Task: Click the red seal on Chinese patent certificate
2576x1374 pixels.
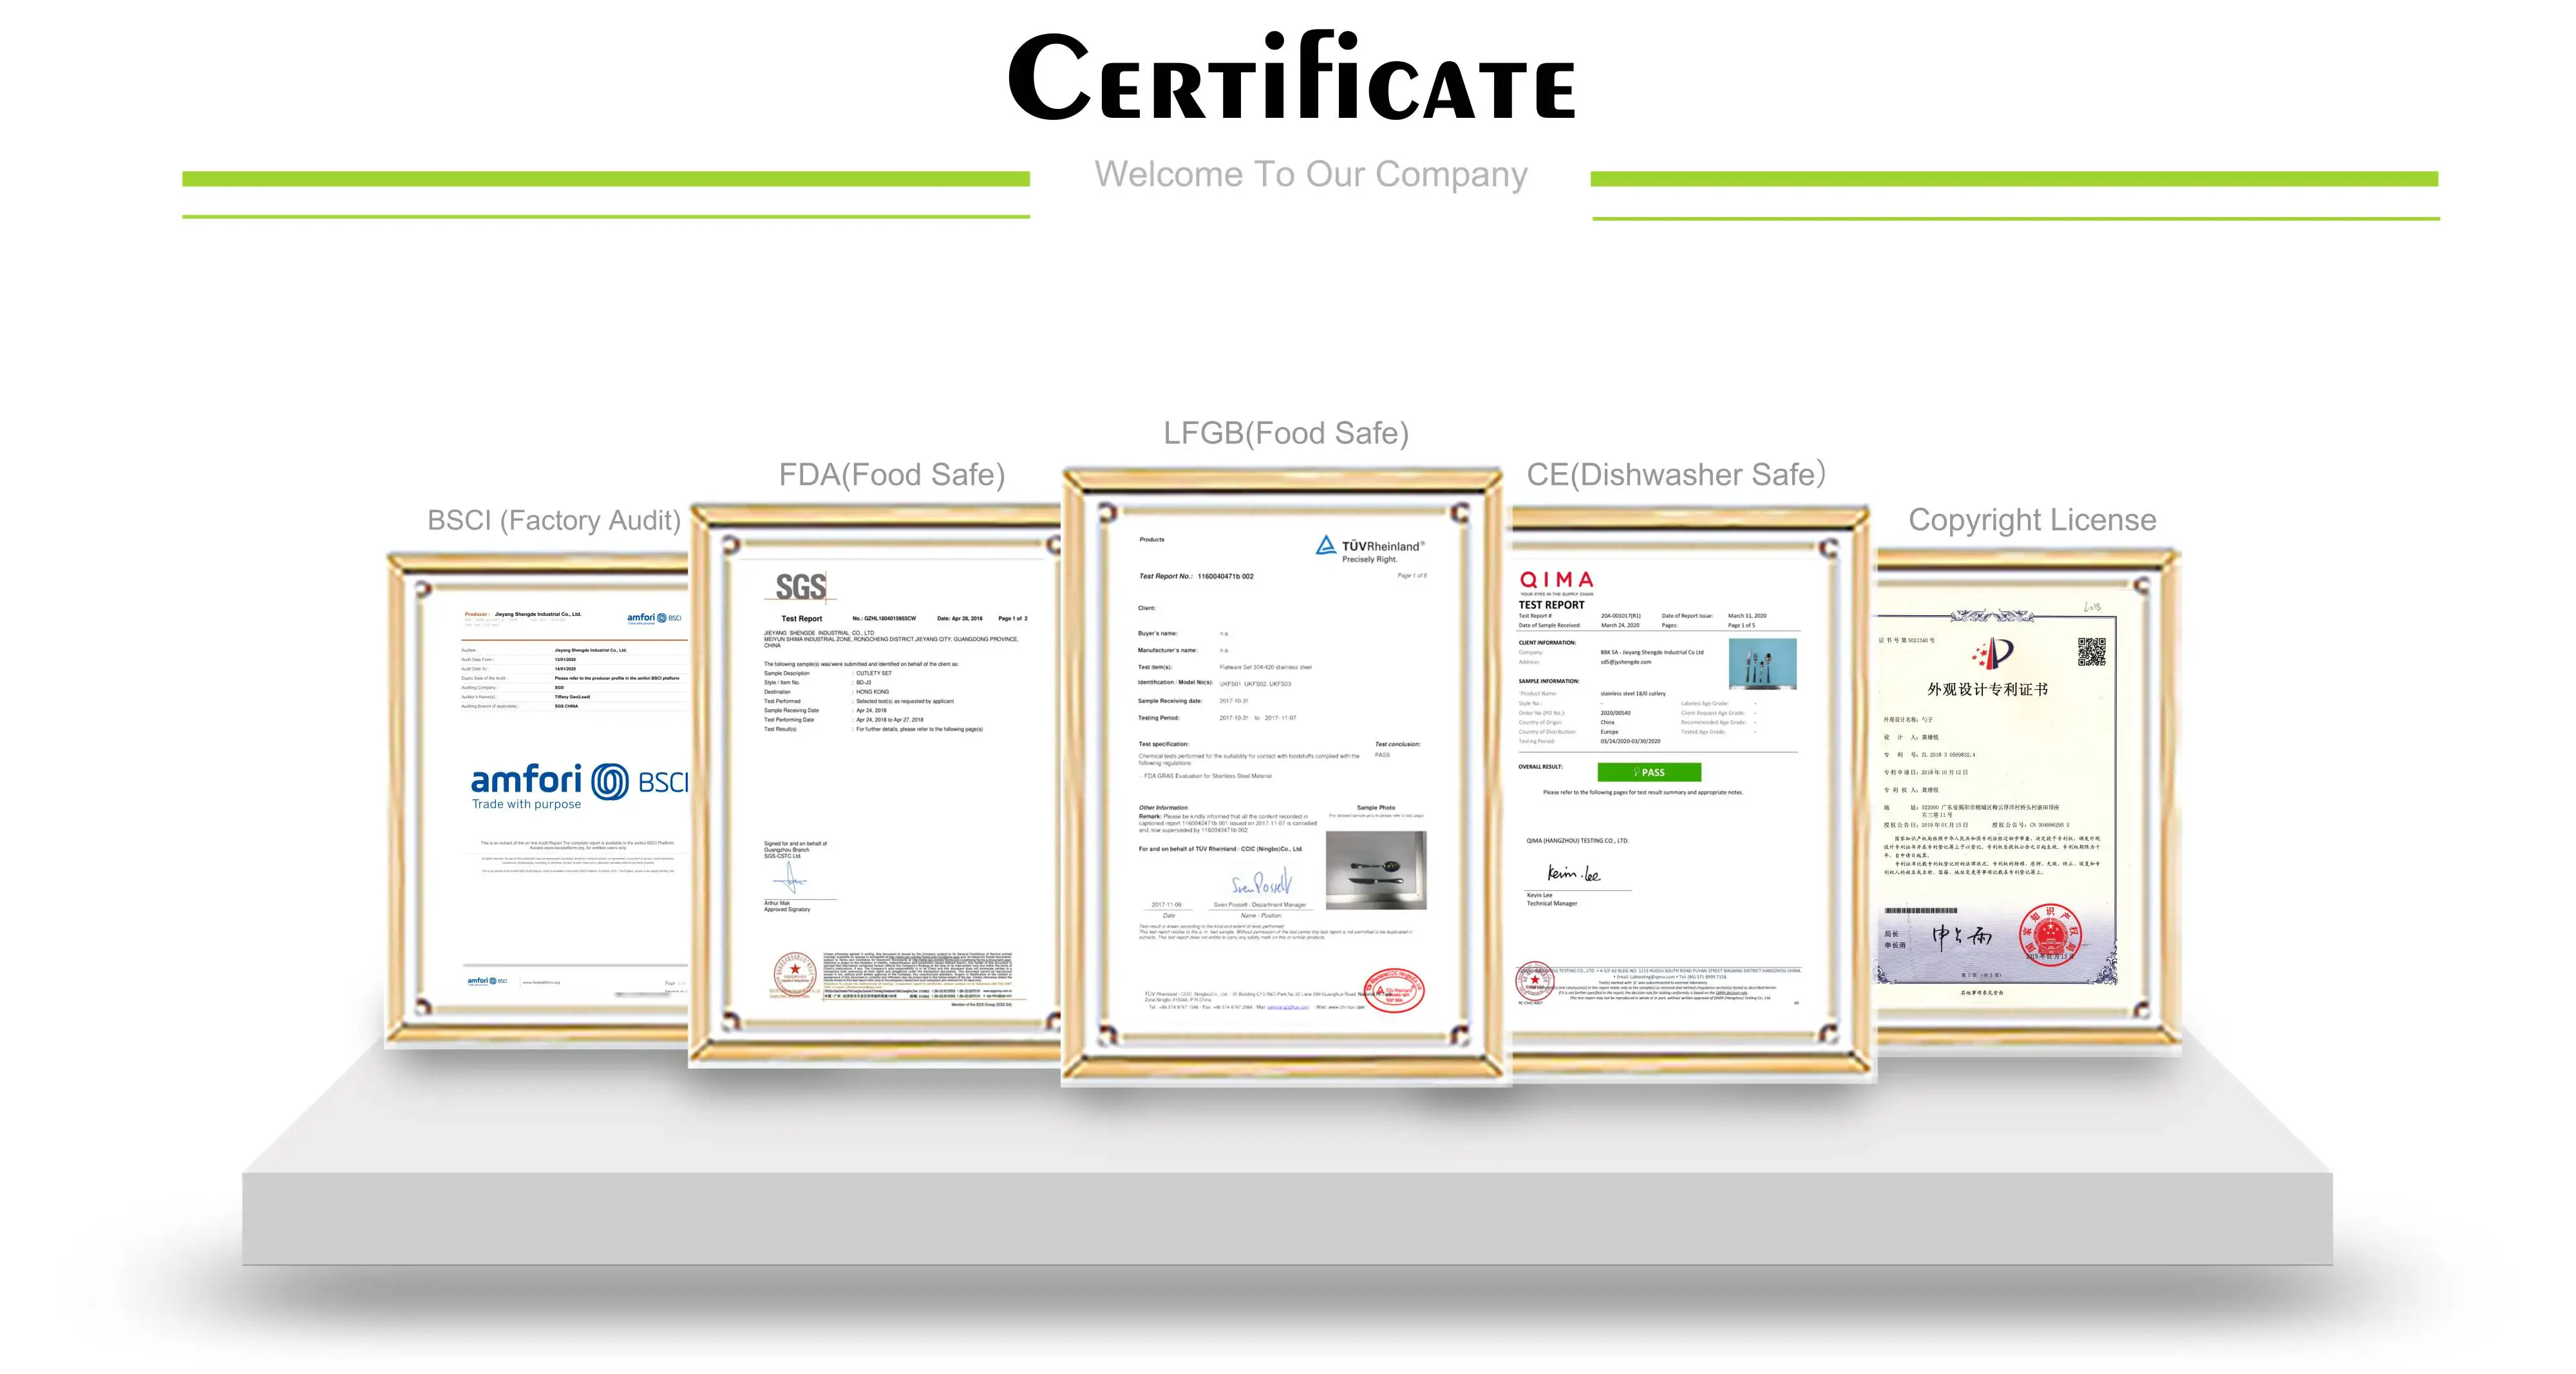Action: [x=2050, y=934]
